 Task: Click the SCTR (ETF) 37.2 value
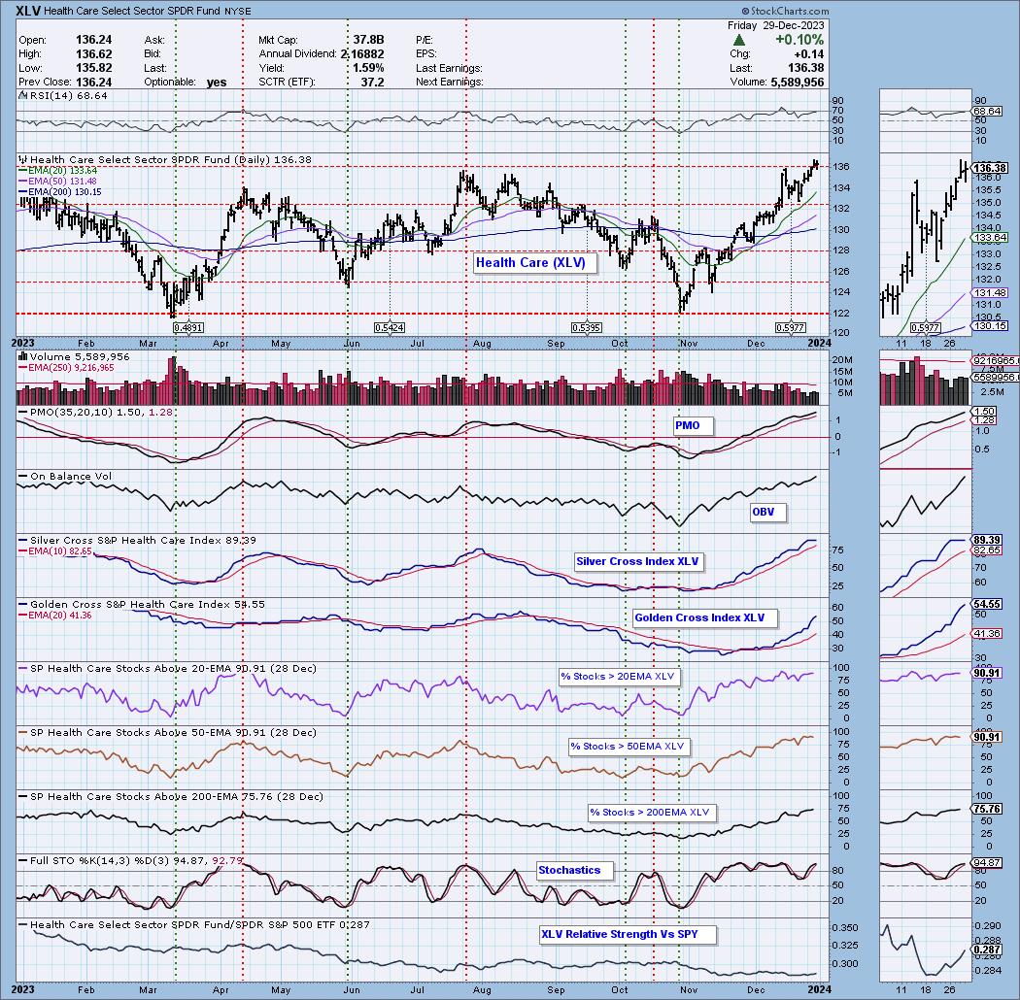(372, 82)
